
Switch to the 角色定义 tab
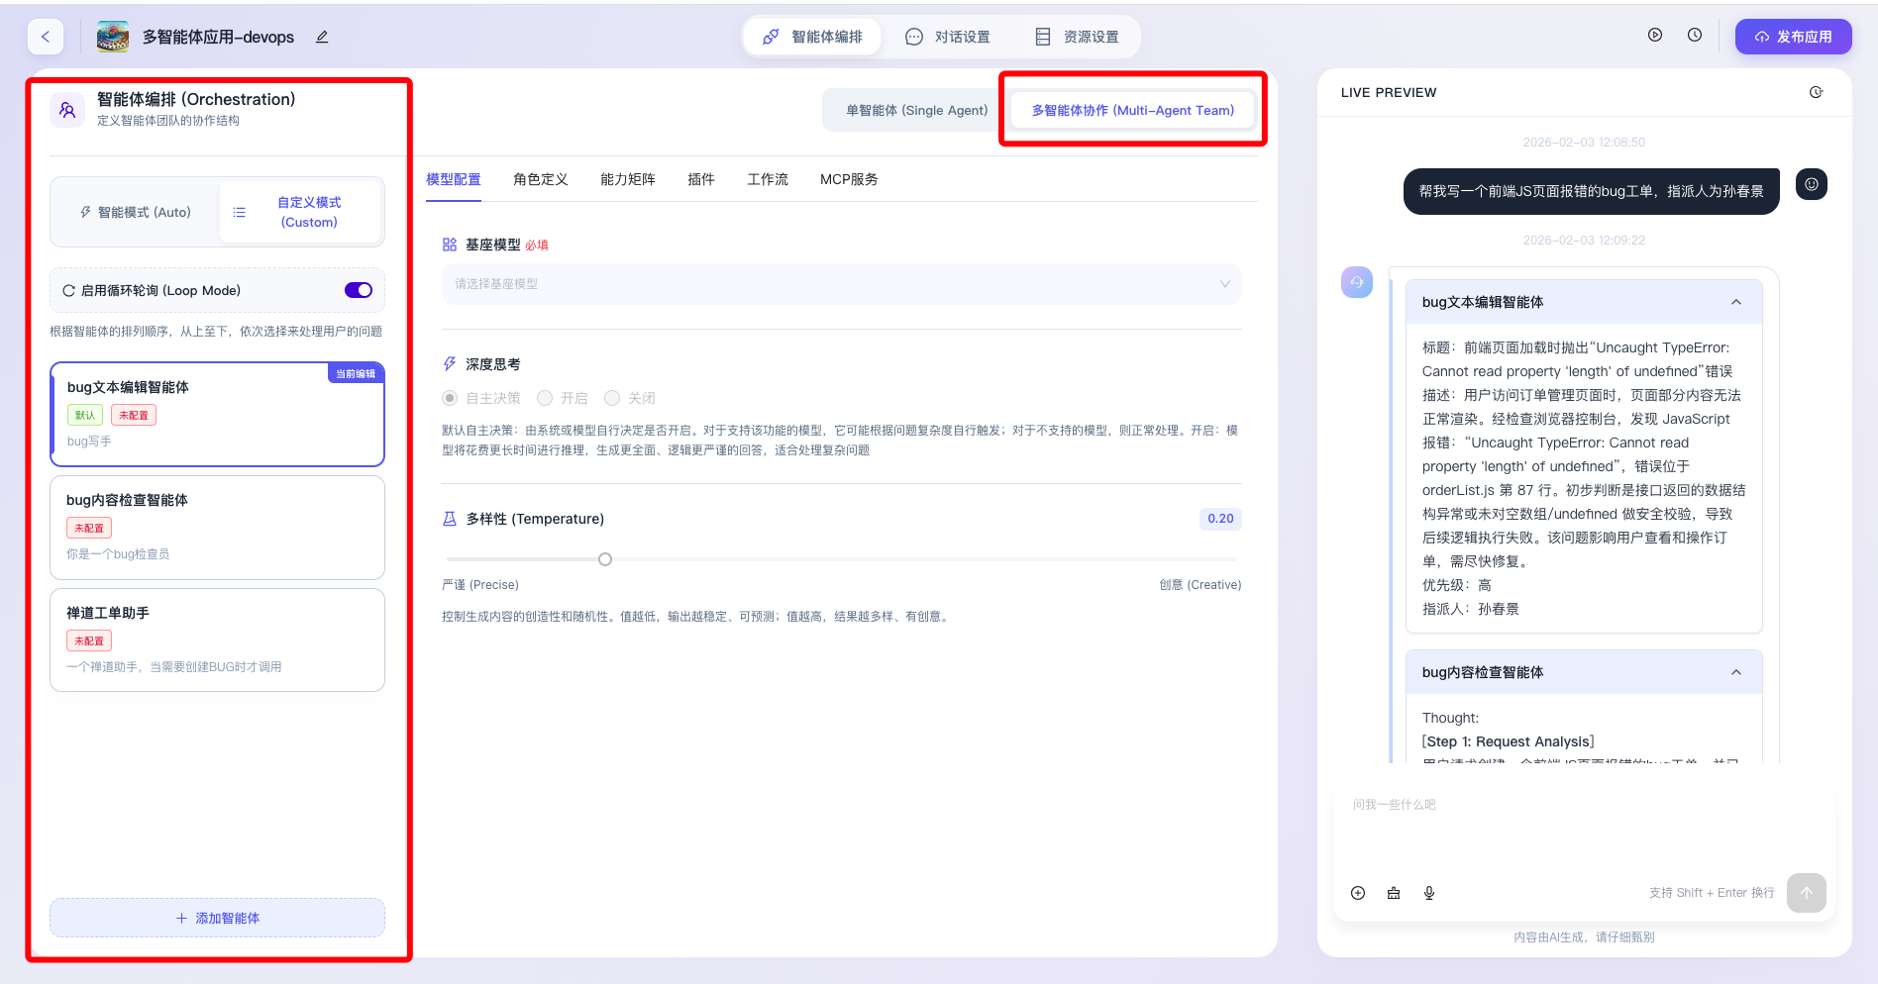[x=541, y=179]
